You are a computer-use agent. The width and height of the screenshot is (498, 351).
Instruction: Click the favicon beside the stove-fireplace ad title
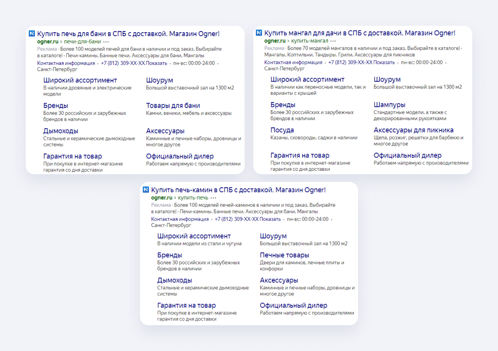point(146,190)
